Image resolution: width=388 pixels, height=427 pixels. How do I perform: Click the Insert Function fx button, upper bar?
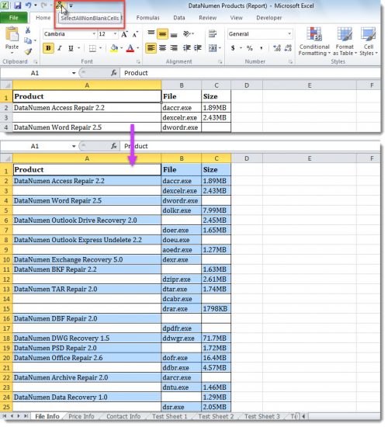click(114, 73)
